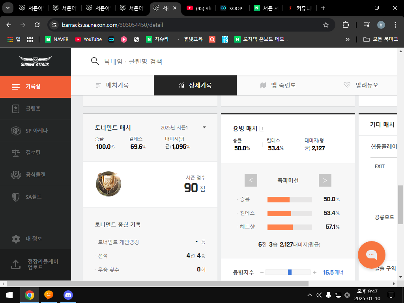
Task: Switch to the 매치기록 tab
Action: click(112, 85)
